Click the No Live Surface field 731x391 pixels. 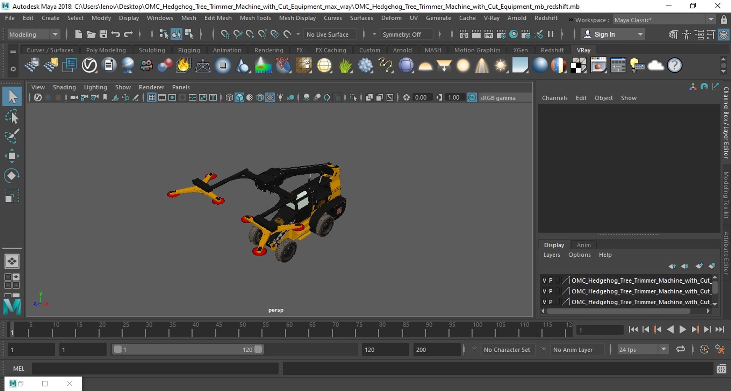tap(327, 34)
